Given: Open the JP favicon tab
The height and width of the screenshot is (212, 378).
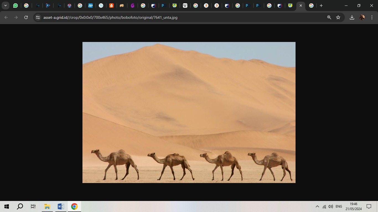Looking at the screenshot, I should (x=90, y=6).
